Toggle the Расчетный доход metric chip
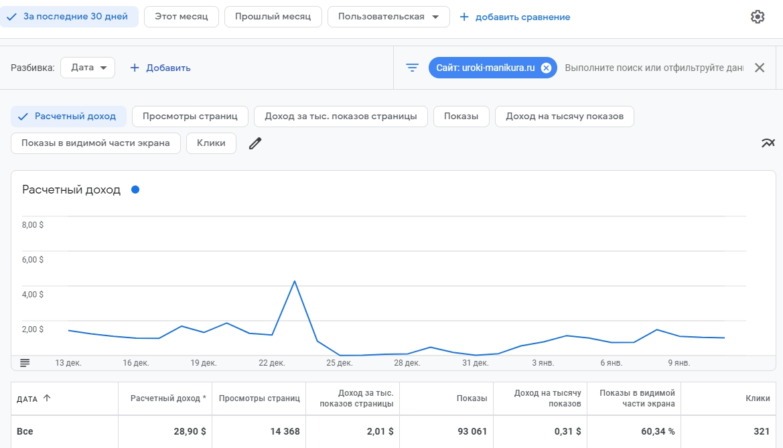The height and width of the screenshot is (448, 783). [x=68, y=117]
